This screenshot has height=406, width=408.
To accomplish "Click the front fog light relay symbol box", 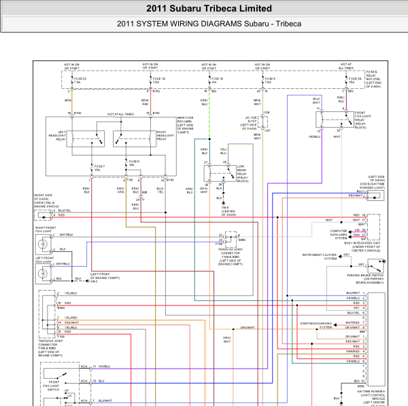I will pos(335,119).
